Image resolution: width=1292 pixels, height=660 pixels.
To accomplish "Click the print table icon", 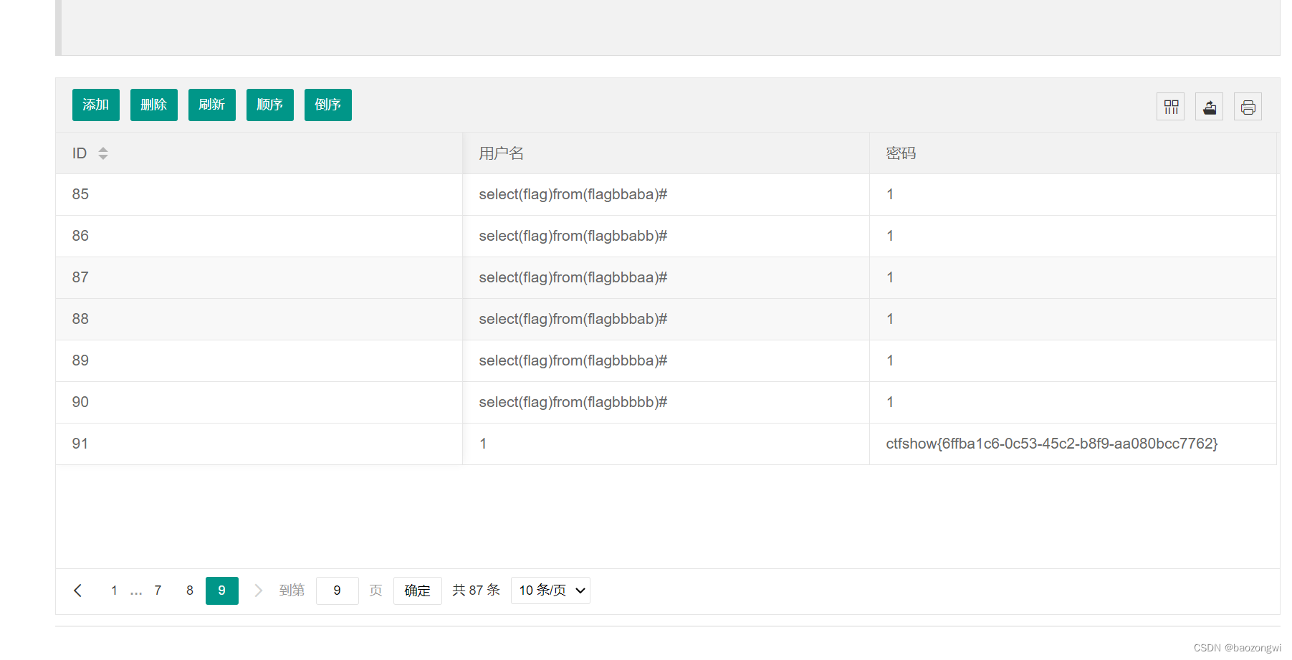I will (1248, 107).
